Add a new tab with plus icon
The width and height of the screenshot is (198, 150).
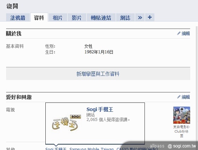pyautogui.click(x=150, y=17)
